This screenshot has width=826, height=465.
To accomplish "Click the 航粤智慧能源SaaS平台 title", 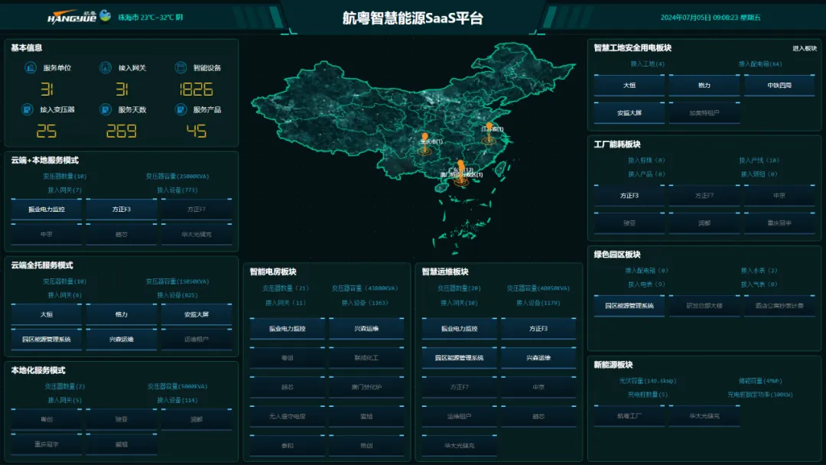I will point(413,18).
